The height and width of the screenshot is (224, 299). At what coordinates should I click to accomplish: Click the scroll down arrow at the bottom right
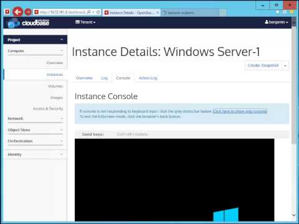(293, 215)
